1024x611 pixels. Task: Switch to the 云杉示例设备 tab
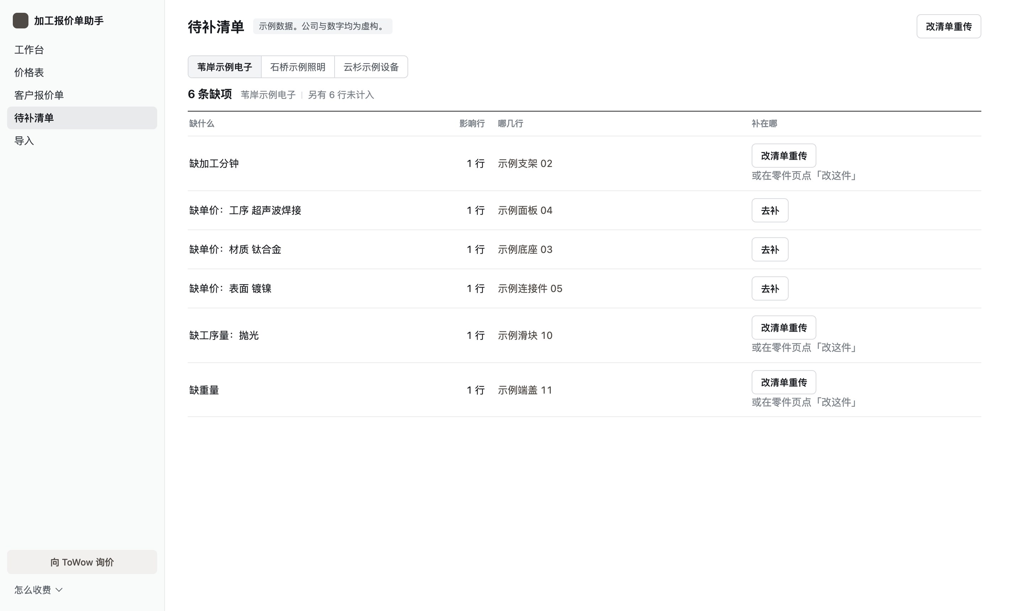click(x=371, y=67)
